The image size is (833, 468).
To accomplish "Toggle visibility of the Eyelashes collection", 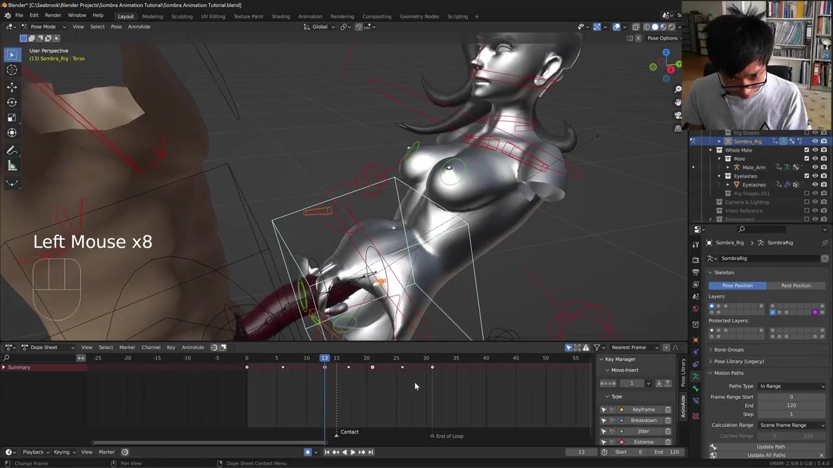I will point(815,176).
